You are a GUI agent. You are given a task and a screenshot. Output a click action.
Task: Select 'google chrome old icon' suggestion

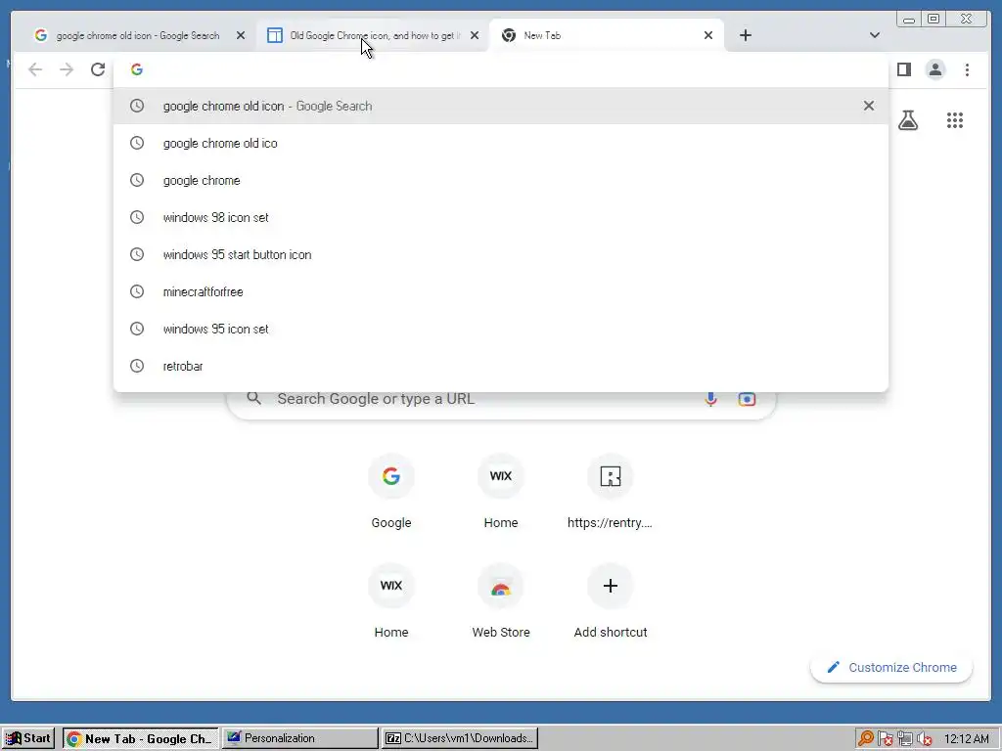[x=500, y=106]
